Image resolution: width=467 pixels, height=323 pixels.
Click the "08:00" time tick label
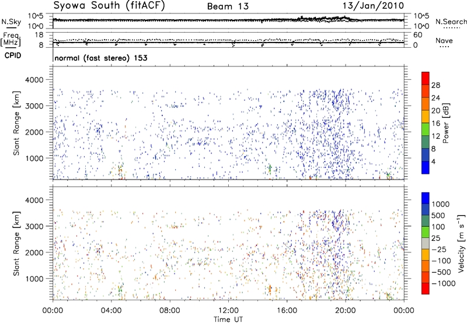click(170, 311)
